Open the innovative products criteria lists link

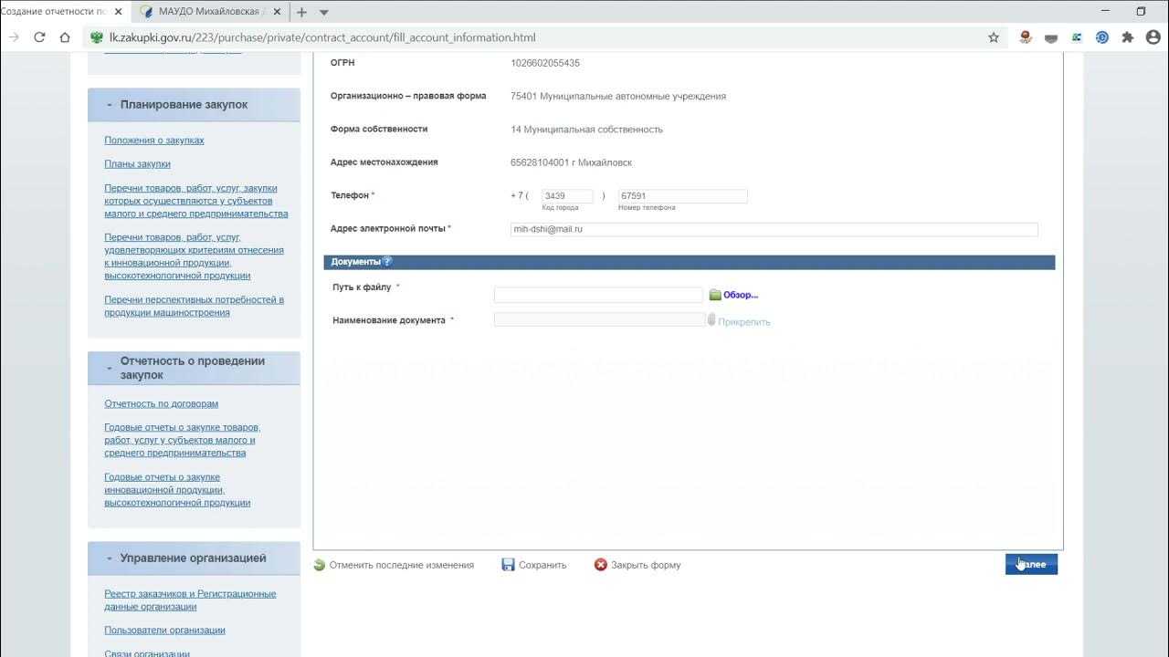click(194, 256)
